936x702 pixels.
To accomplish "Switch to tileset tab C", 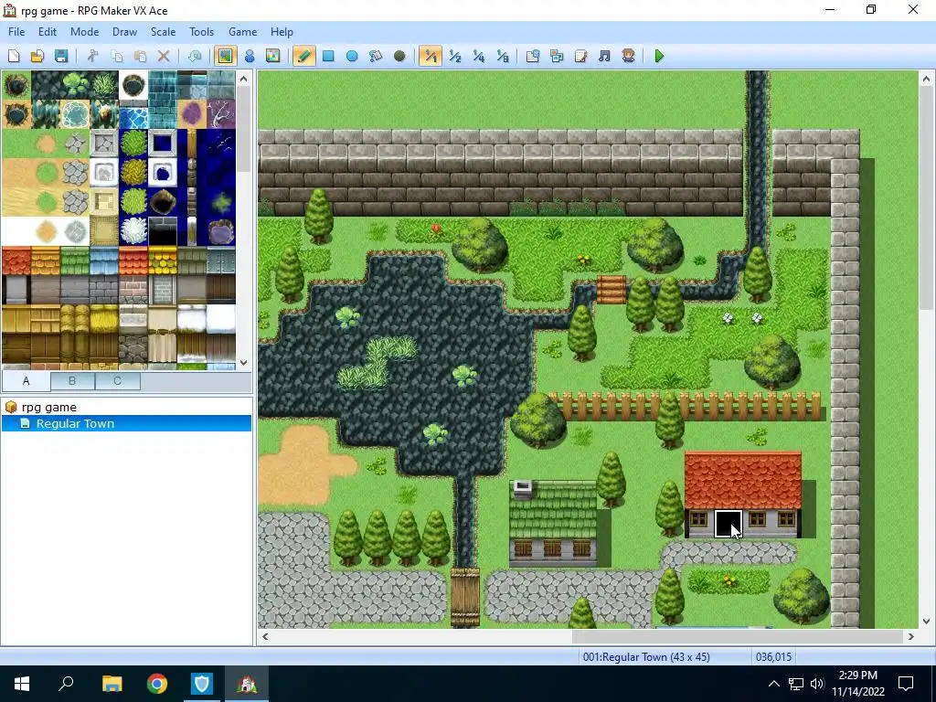I will [118, 381].
